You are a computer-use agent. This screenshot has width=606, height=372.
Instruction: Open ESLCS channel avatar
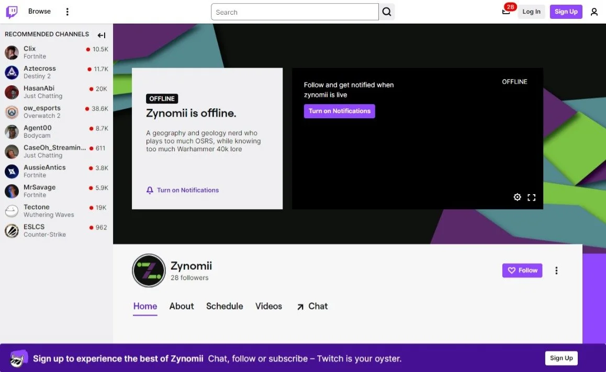tap(12, 231)
